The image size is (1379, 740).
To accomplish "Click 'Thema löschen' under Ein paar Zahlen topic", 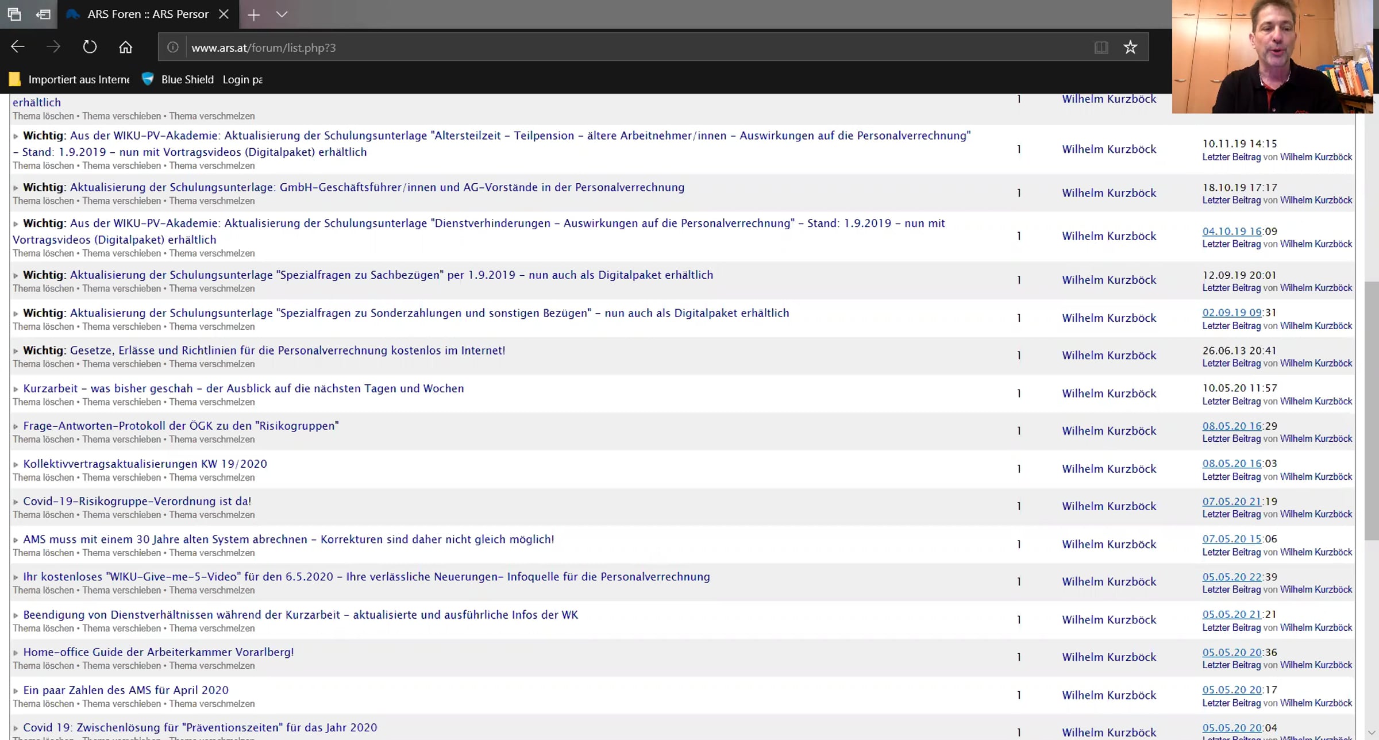I will [x=43, y=704].
